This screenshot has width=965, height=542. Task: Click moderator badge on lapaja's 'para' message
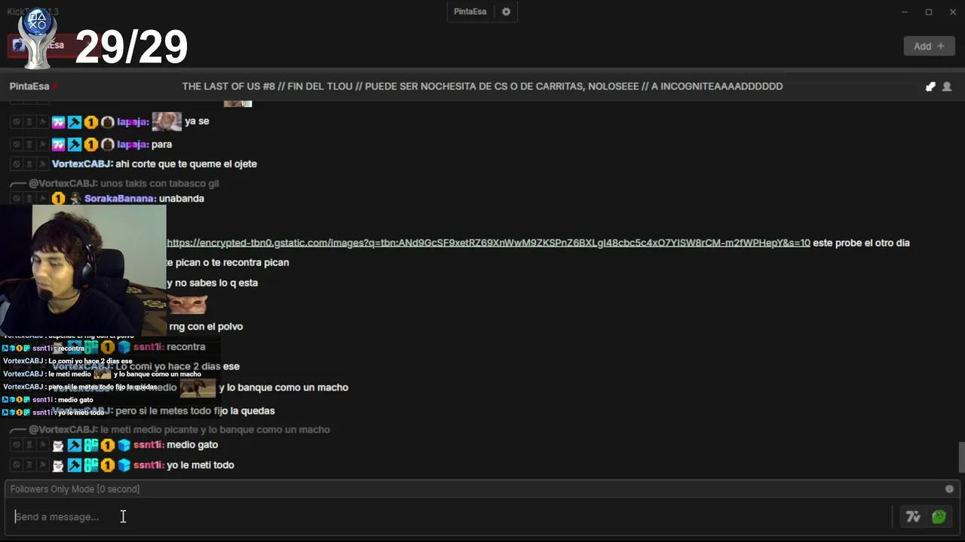[75, 145]
